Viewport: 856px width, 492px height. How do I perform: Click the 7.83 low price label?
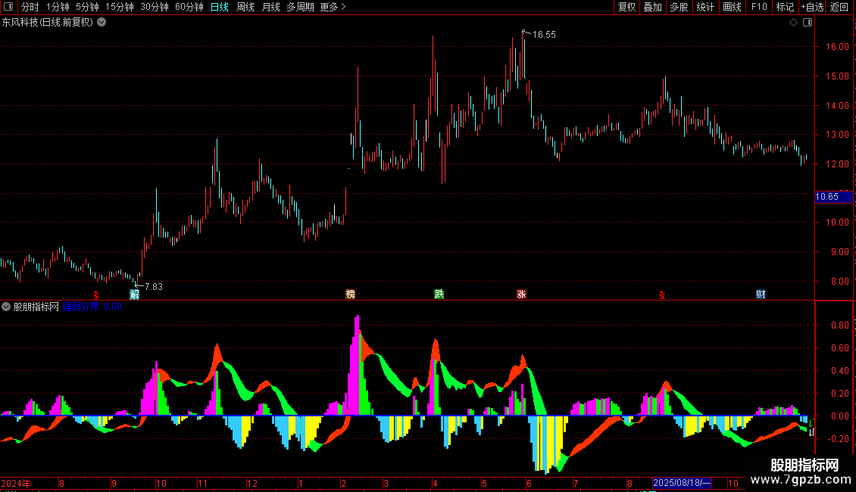pos(154,287)
